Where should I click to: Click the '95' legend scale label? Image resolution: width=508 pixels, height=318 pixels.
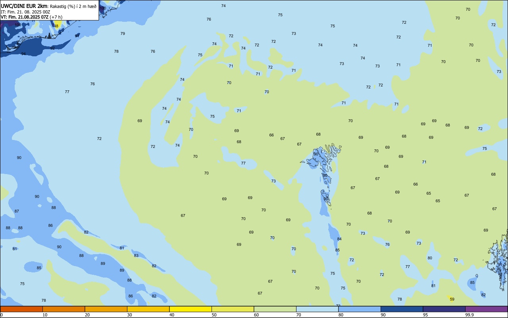click(x=425, y=315)
